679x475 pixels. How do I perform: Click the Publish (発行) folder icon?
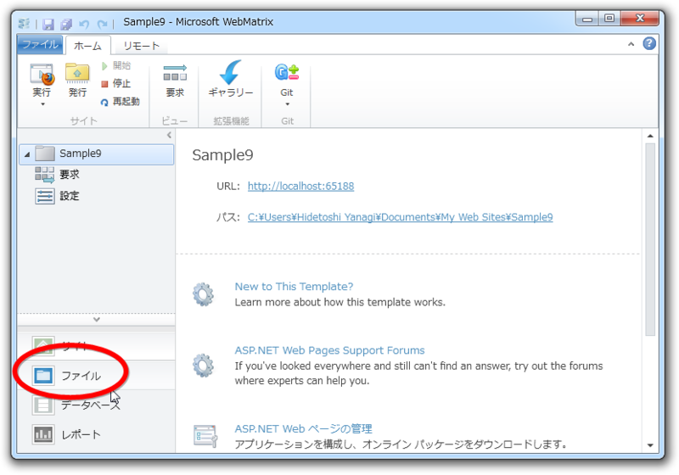click(77, 73)
